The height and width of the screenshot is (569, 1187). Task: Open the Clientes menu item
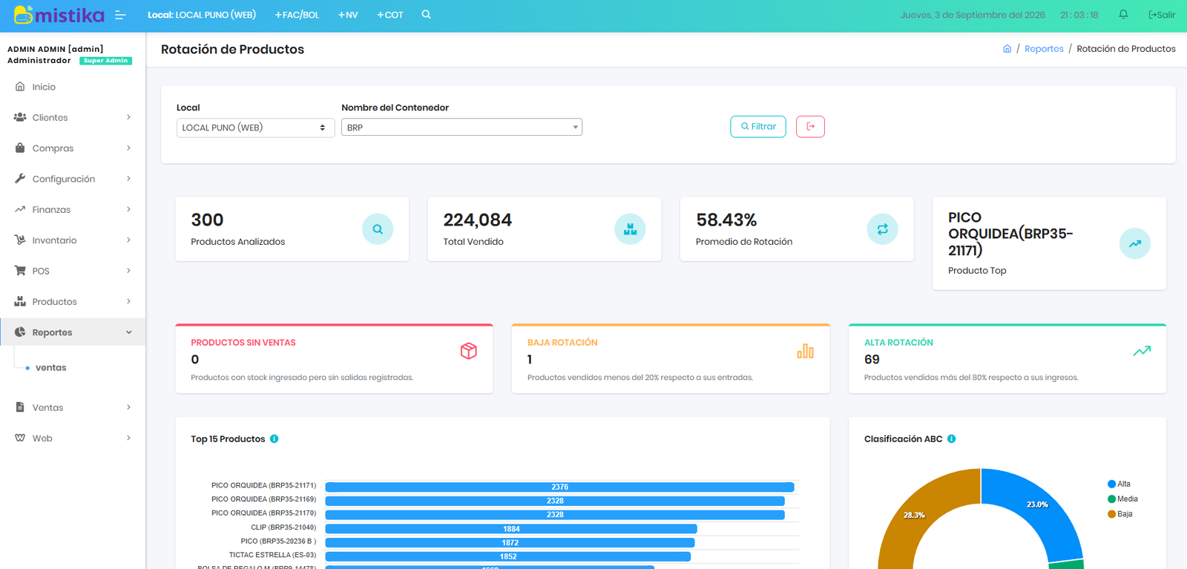(x=73, y=117)
